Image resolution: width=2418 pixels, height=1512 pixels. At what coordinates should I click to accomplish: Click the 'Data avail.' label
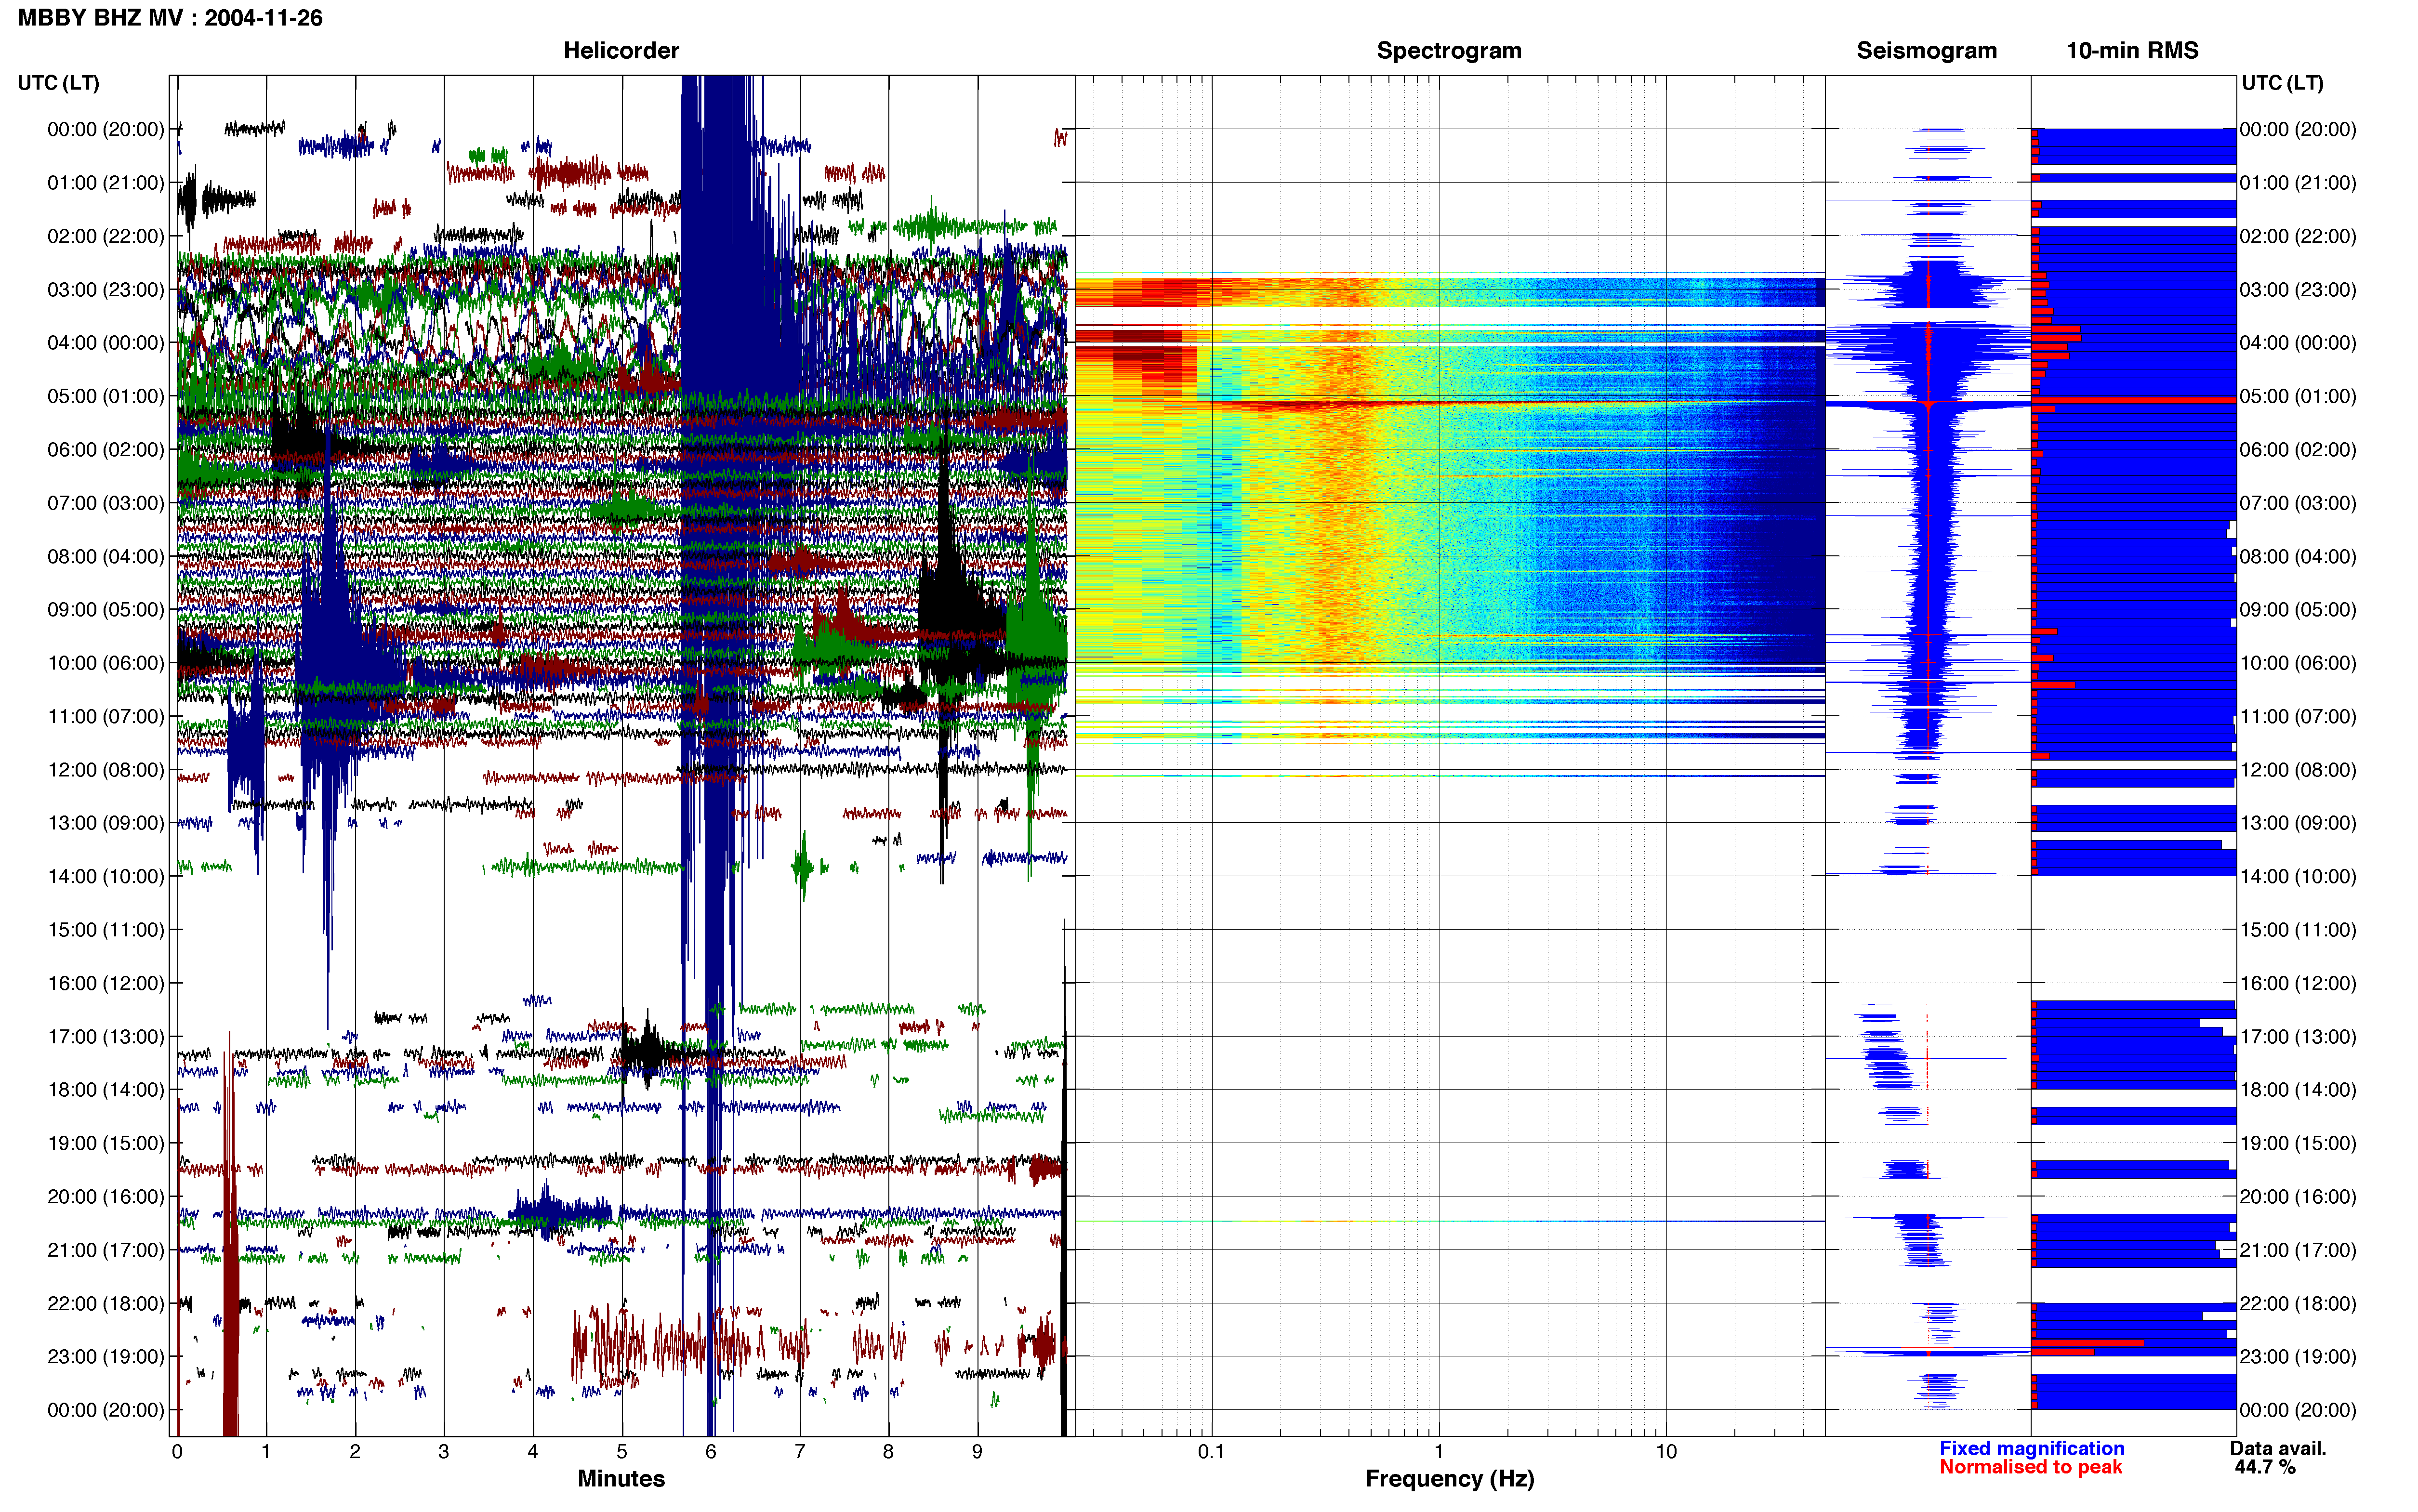coord(2278,1449)
